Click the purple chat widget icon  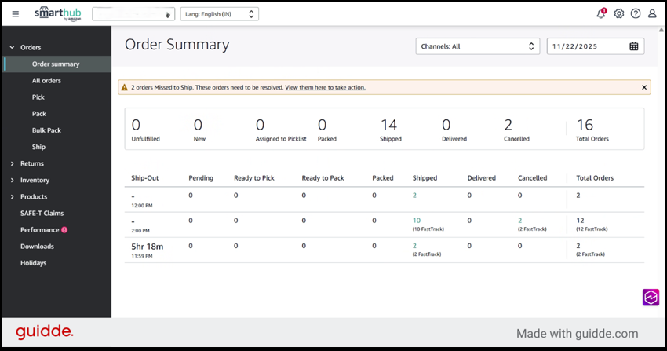pyautogui.click(x=651, y=297)
